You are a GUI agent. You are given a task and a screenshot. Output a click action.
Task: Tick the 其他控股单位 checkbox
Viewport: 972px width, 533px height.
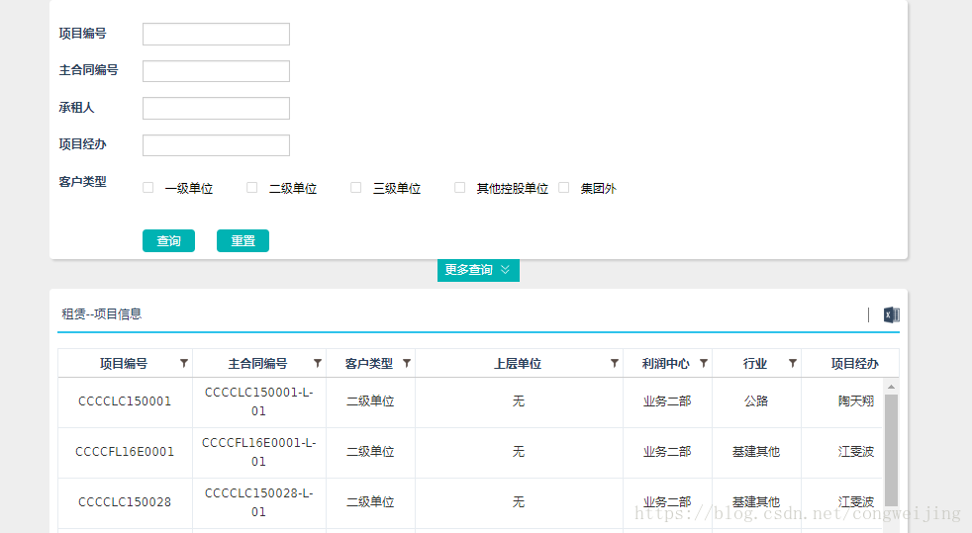[460, 188]
